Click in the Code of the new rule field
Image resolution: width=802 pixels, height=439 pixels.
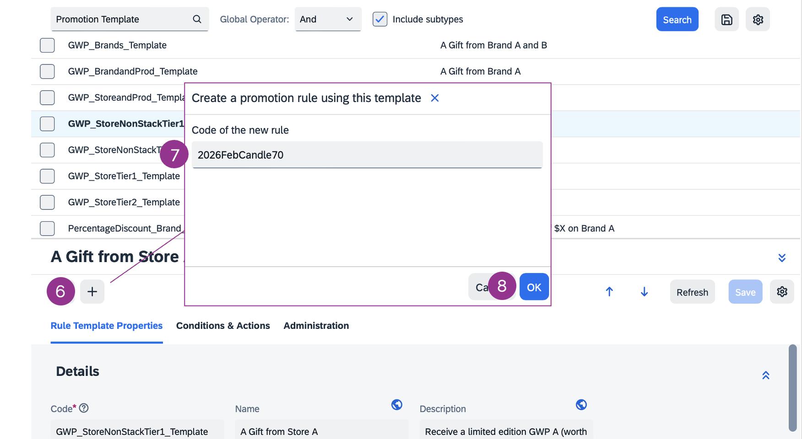tap(367, 155)
